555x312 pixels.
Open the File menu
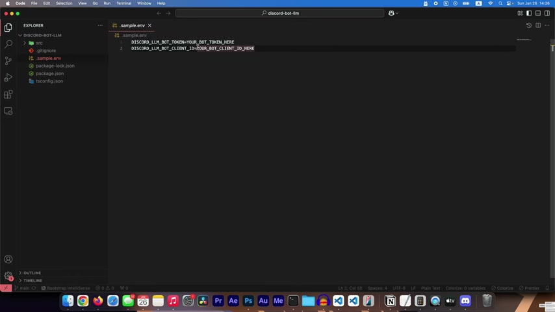[34, 3]
